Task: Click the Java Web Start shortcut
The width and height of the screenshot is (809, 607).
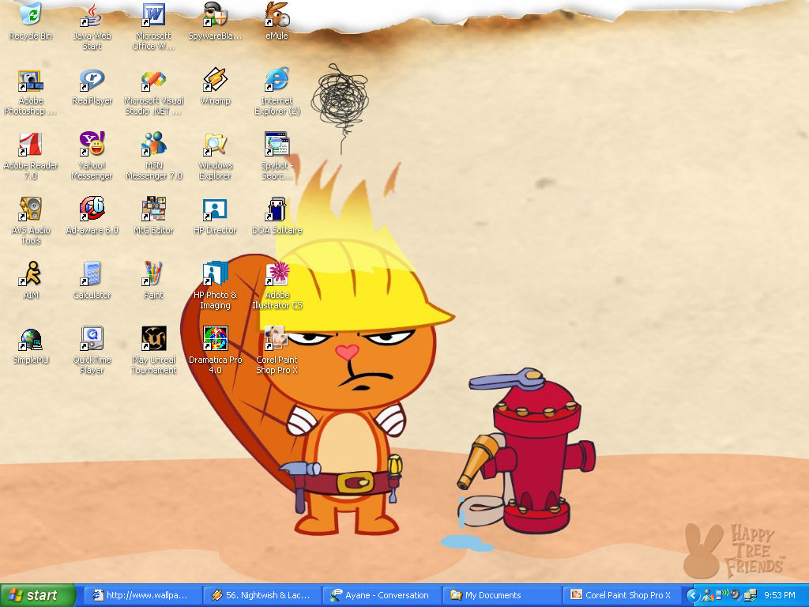Action: tap(92, 27)
